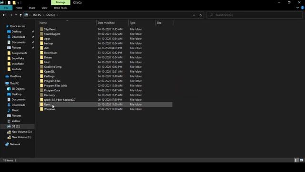Select the OneDriveTemp folder icon

click(41, 67)
